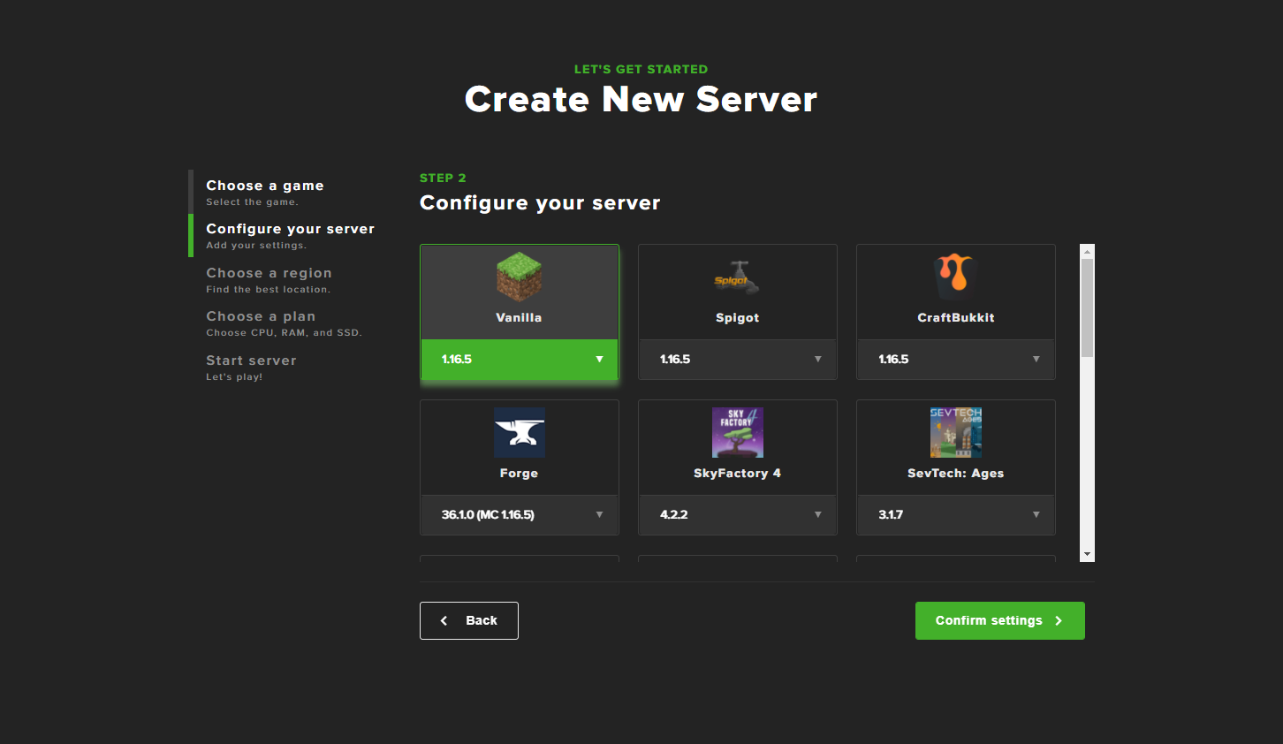Click the SevTech: Ages label
The width and height of the screenshot is (1283, 744).
point(956,474)
